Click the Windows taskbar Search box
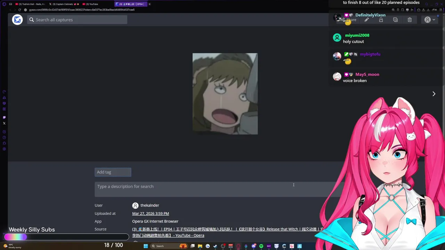445x250 pixels. click(x=169, y=246)
